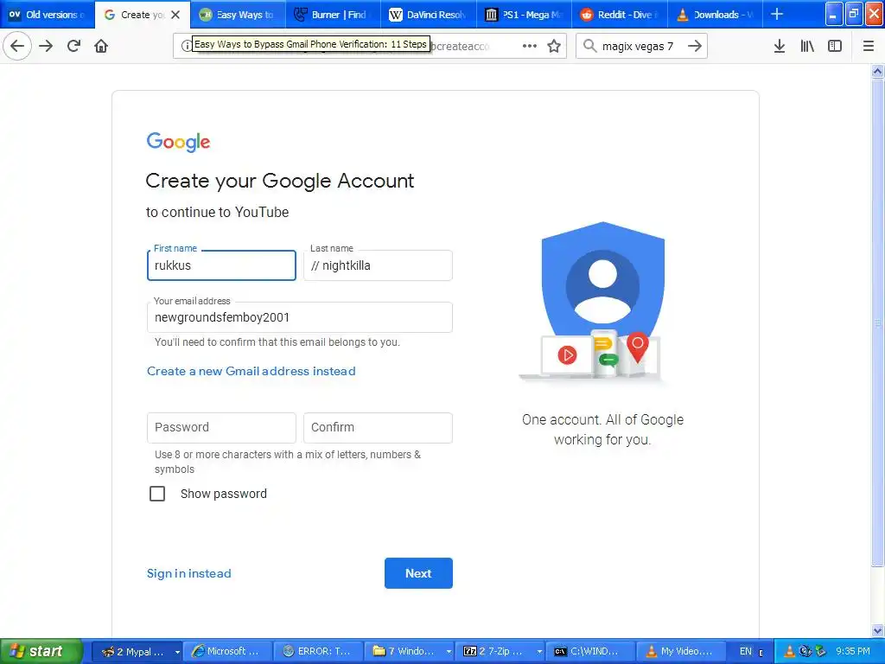Toggle the browser sidebar icon
Screen dimensions: 885x664
(835, 46)
